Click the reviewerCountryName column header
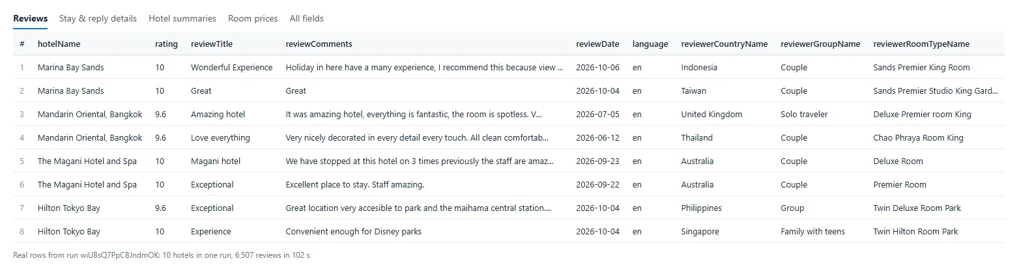 (724, 44)
